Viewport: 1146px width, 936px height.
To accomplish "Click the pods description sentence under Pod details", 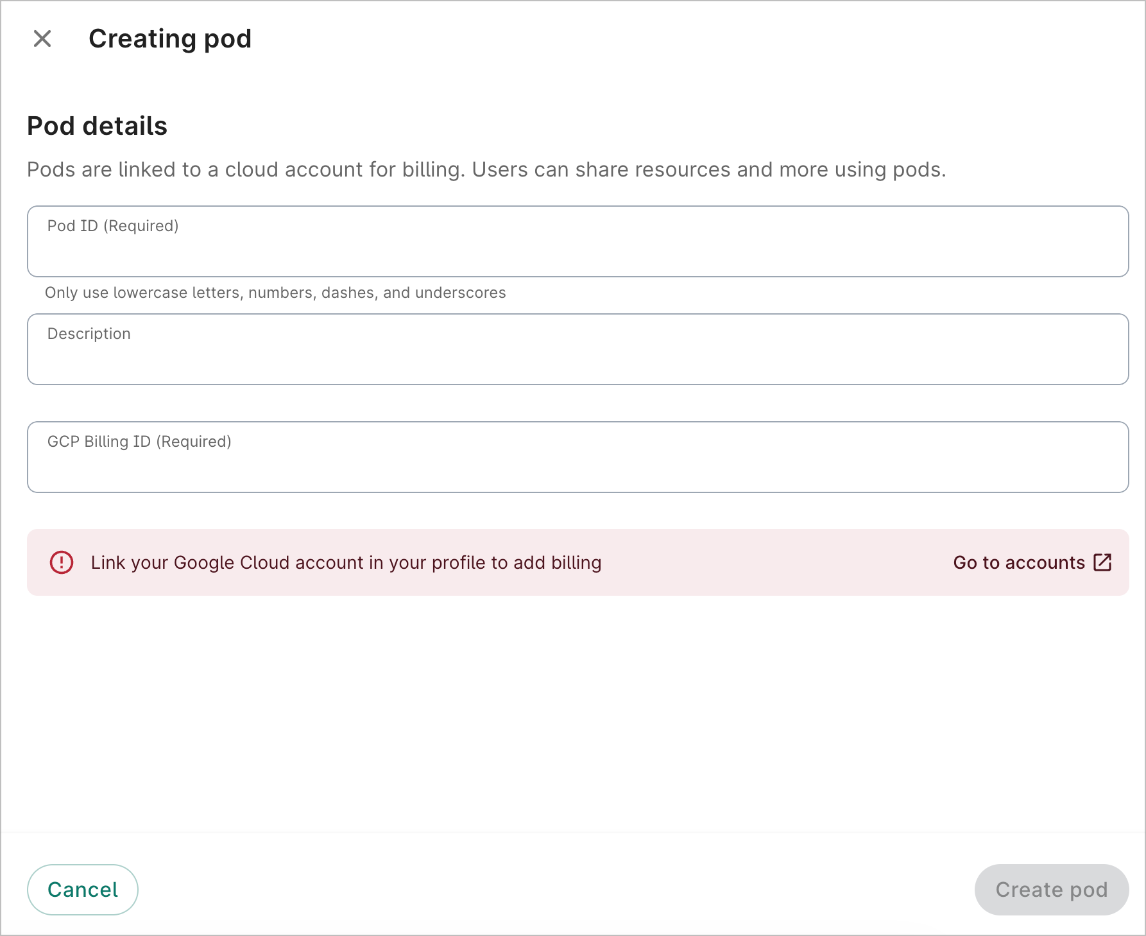I will 486,169.
